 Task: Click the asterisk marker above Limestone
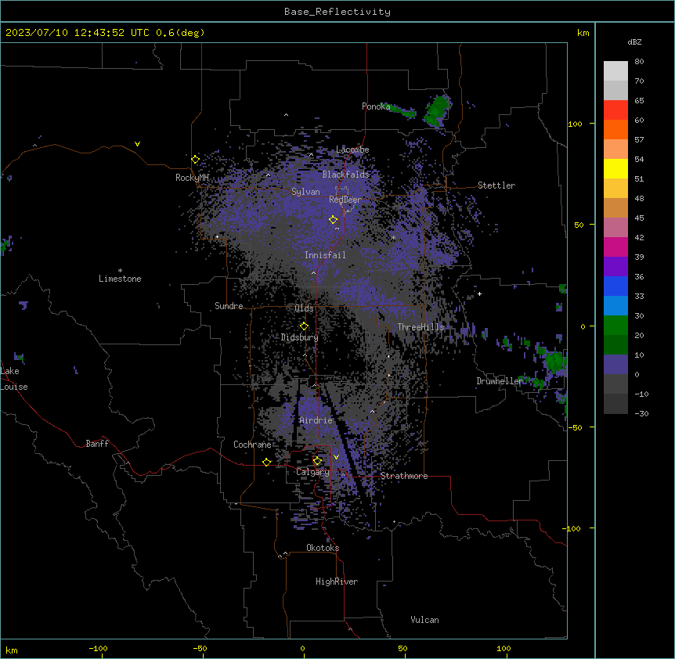click(120, 271)
